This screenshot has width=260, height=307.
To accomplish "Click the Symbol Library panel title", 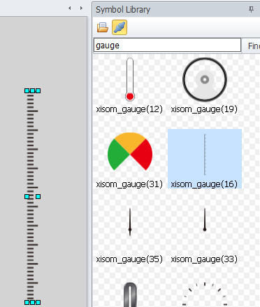I will tap(123, 10).
